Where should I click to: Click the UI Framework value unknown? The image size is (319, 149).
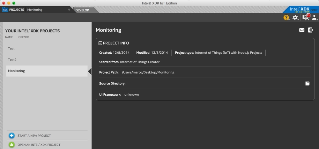point(132,94)
